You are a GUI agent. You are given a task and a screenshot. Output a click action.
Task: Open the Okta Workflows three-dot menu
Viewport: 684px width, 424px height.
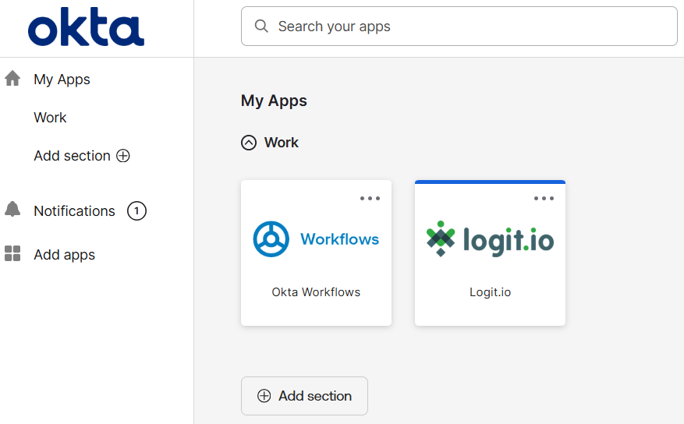pos(370,198)
